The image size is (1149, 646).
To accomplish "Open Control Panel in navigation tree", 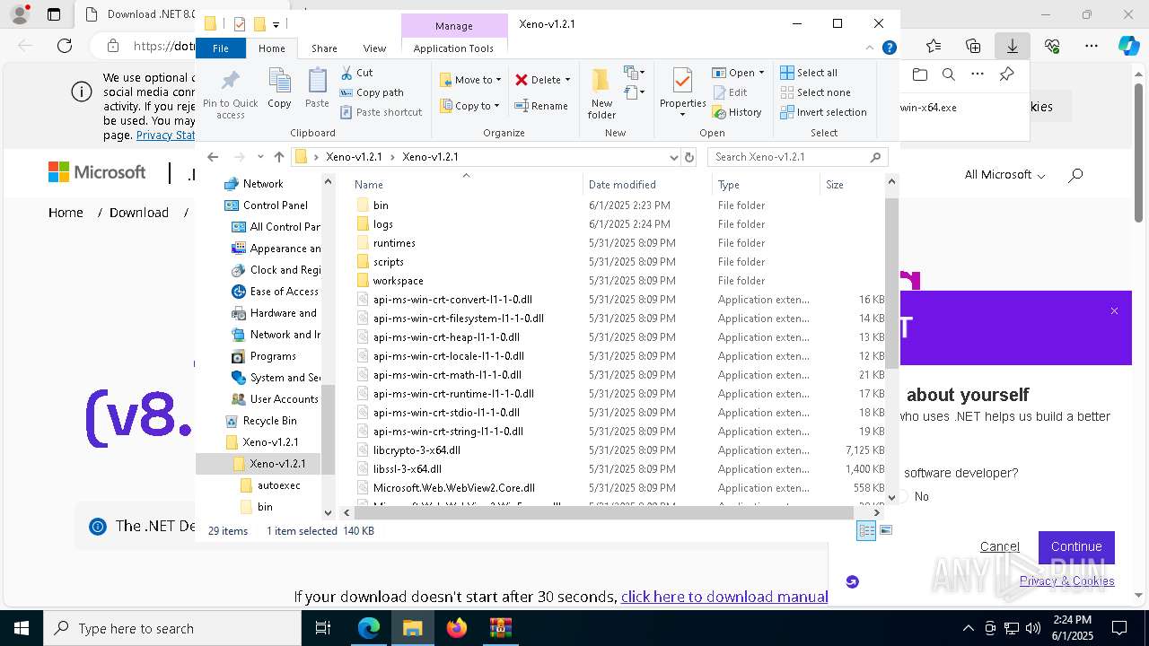I will (x=275, y=205).
